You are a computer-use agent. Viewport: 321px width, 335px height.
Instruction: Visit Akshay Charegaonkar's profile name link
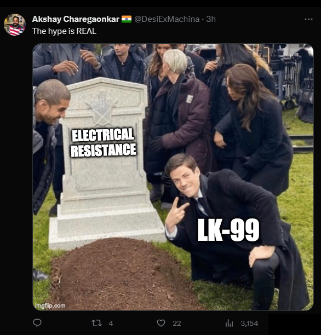(76, 19)
